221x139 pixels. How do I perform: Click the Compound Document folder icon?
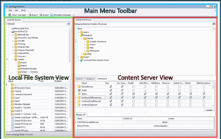point(12,95)
